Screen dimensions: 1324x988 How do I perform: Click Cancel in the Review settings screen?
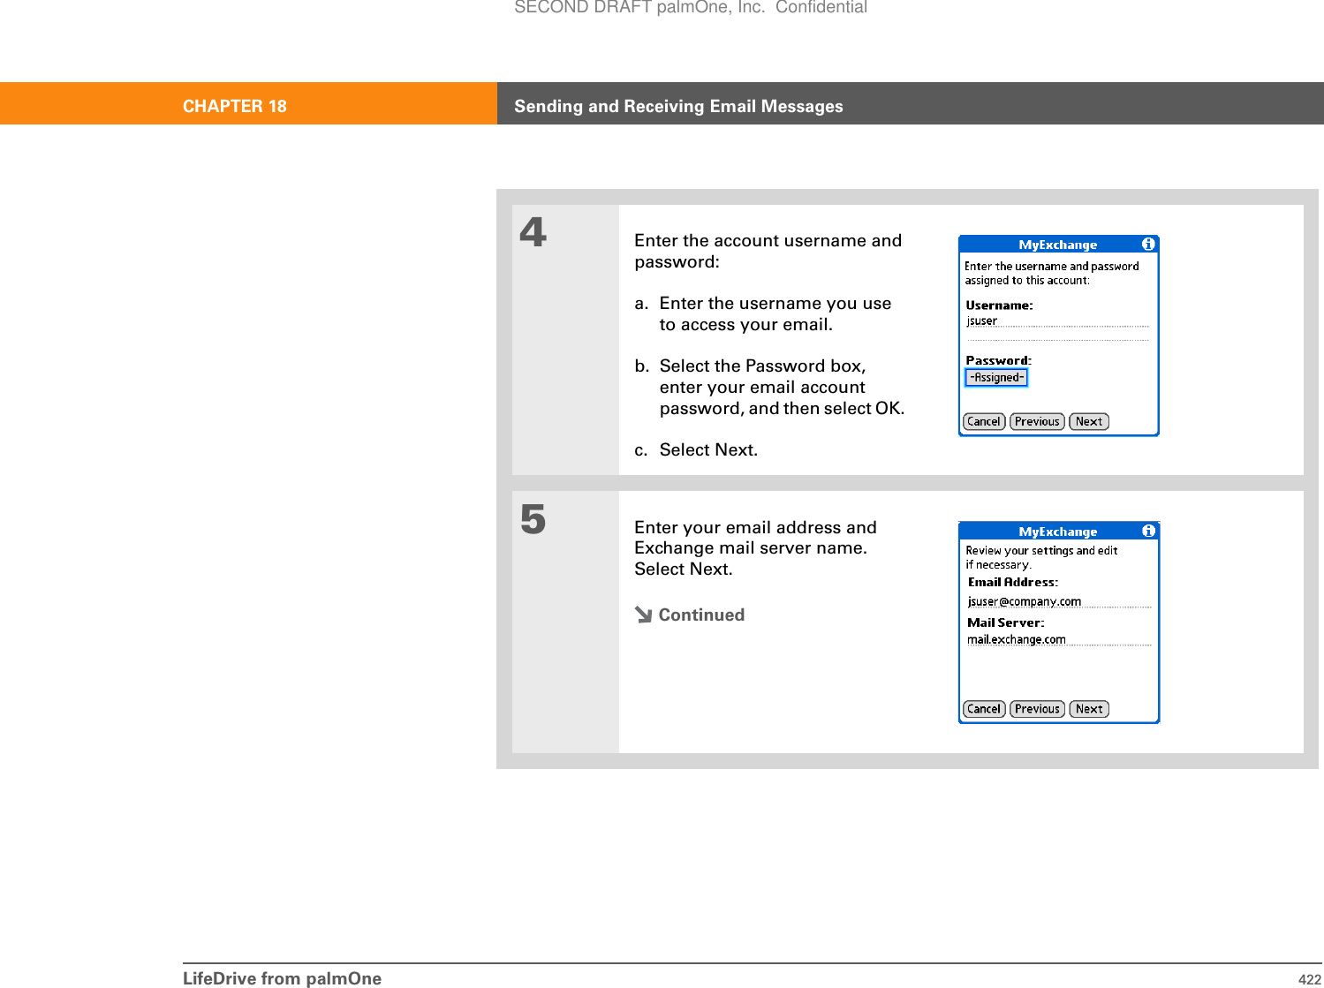[984, 708]
